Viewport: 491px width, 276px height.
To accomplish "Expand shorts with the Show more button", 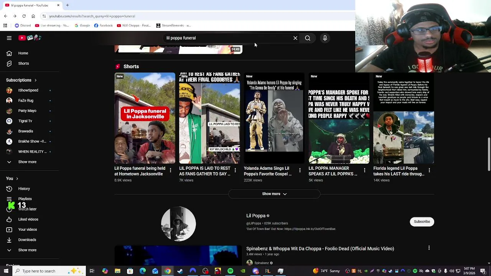I will (x=274, y=194).
